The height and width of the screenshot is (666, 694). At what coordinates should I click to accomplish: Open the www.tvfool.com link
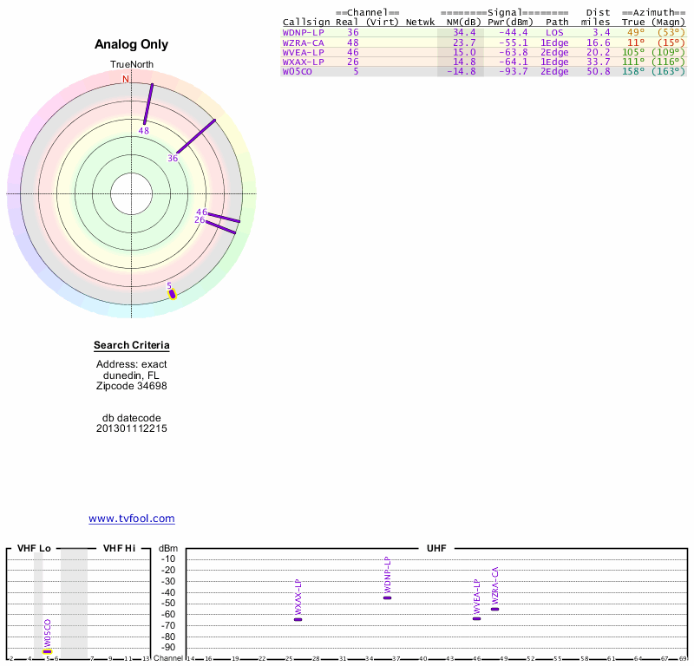(x=131, y=519)
